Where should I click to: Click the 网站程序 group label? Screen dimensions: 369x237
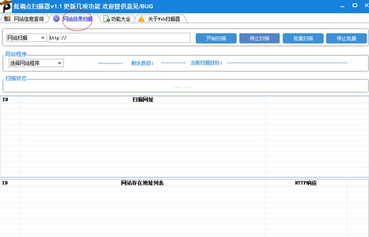click(16, 54)
